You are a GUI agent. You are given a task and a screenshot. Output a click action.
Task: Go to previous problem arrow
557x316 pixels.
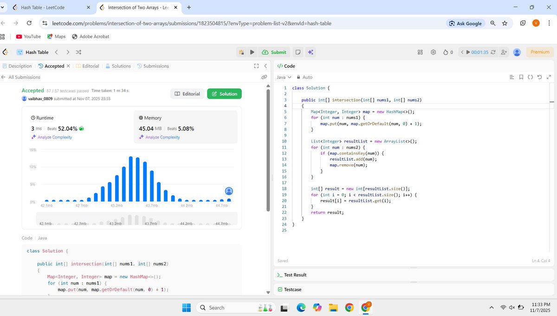[x=56, y=52]
